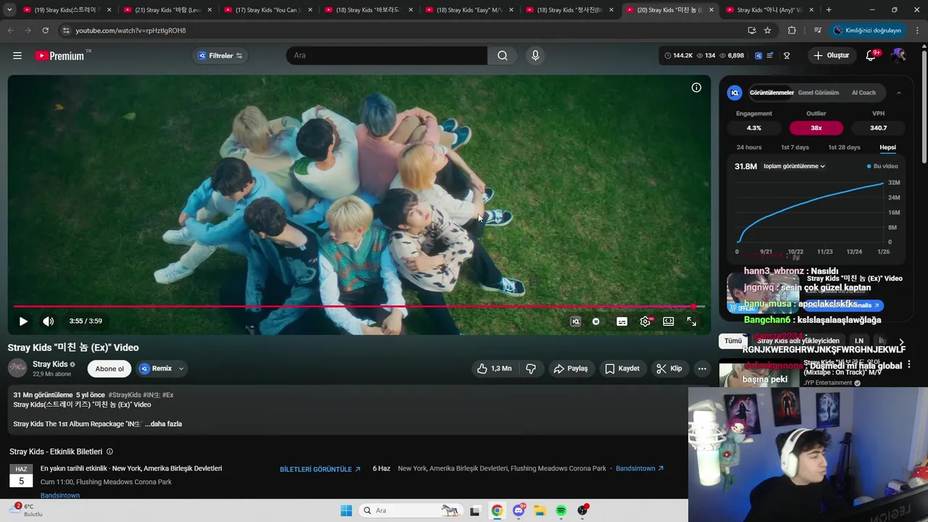Screen dimensions: 928x522
Task: Play the video
Action: [23, 321]
